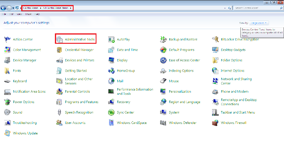Open the View menu
The width and height of the screenshot is (284, 151).
tap(19, 14)
